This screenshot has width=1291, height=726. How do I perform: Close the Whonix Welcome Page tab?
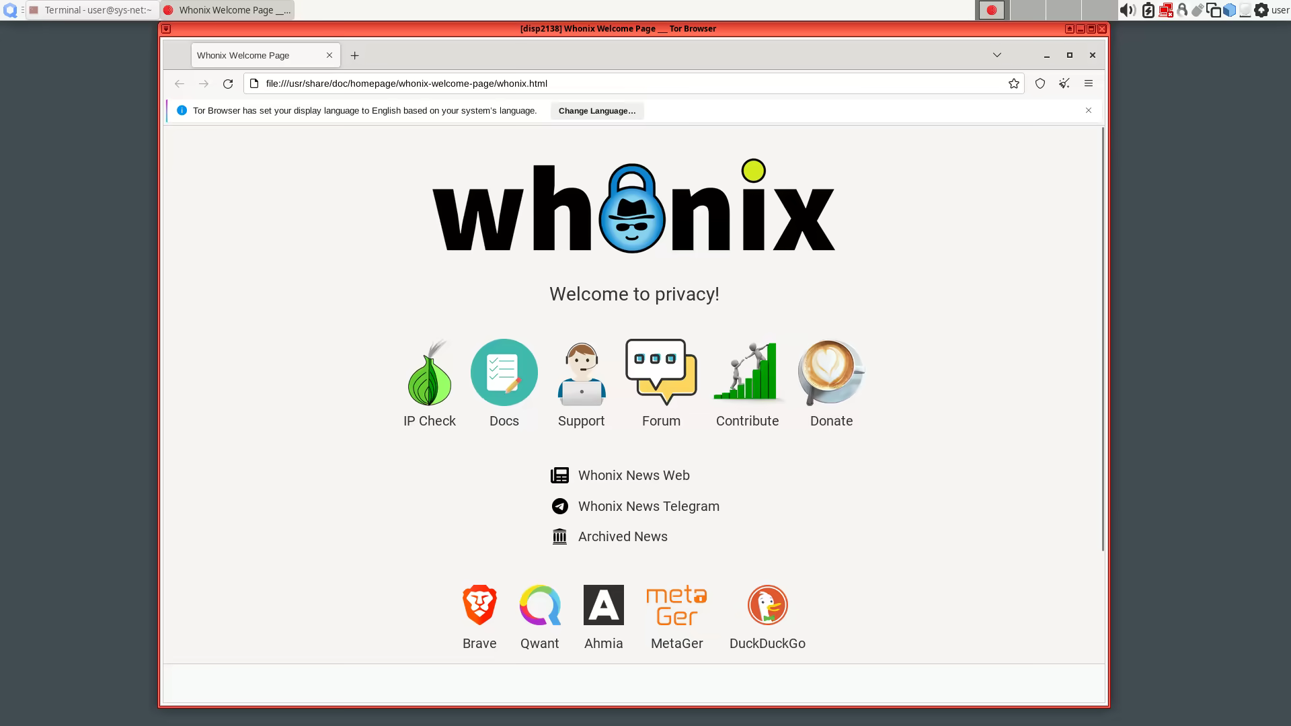coord(329,55)
